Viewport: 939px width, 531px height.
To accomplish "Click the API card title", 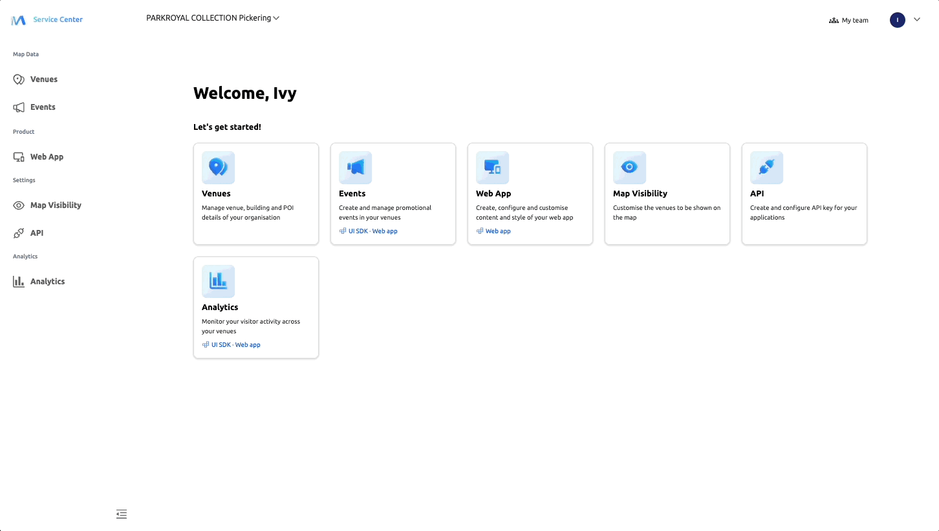I will point(757,194).
